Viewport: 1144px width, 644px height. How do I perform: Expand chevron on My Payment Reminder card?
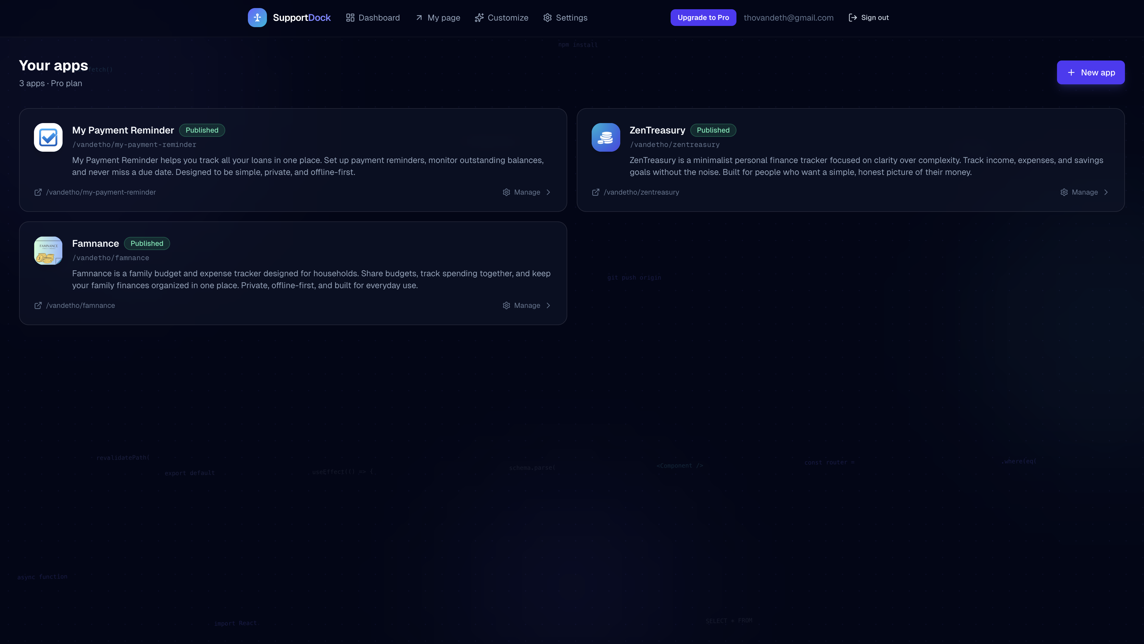click(548, 192)
